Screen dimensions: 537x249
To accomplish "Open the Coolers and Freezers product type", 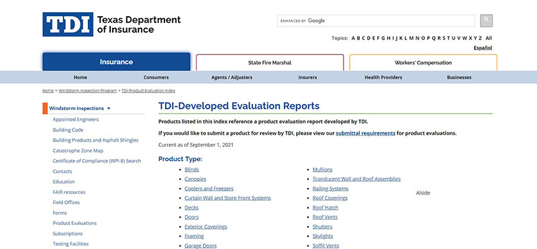I will pyautogui.click(x=209, y=189).
